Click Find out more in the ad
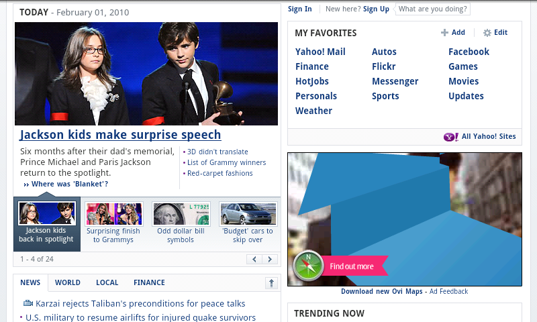The image size is (537, 322). coord(351,266)
